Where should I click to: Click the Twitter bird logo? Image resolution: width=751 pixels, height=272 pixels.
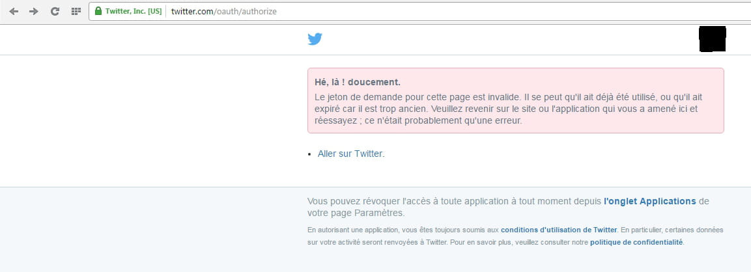[x=315, y=39]
